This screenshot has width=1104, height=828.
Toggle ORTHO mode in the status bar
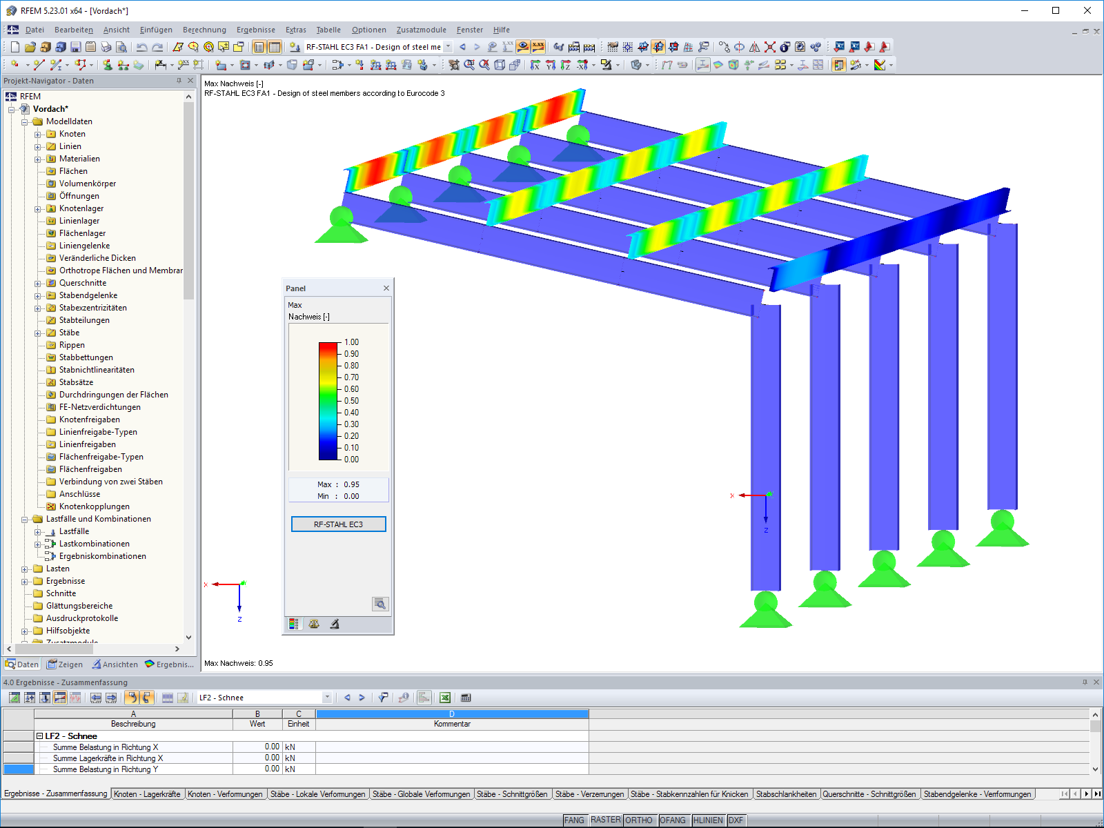[640, 820]
